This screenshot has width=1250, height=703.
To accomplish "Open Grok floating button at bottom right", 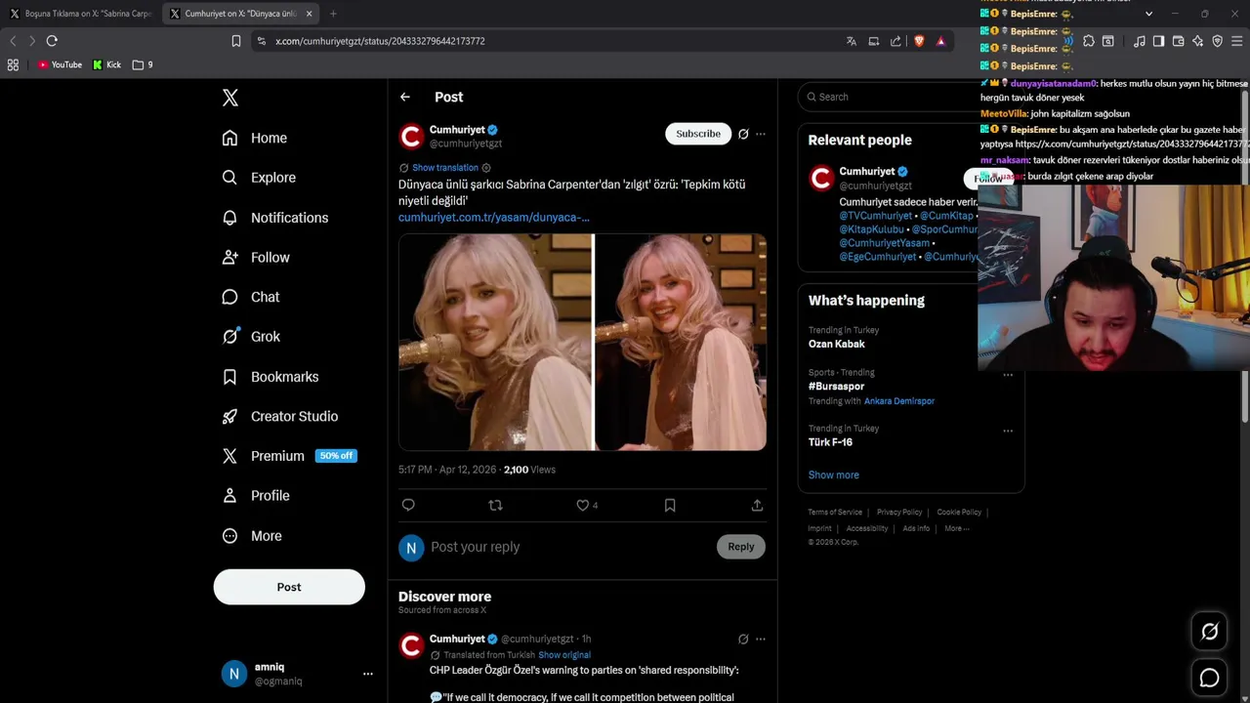I will click(1209, 632).
